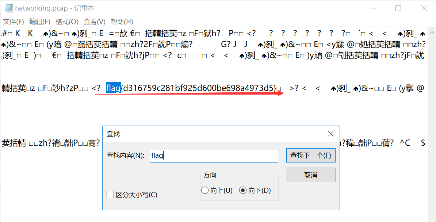Close the Notepad window
The image size is (436, 222).
point(424,8)
